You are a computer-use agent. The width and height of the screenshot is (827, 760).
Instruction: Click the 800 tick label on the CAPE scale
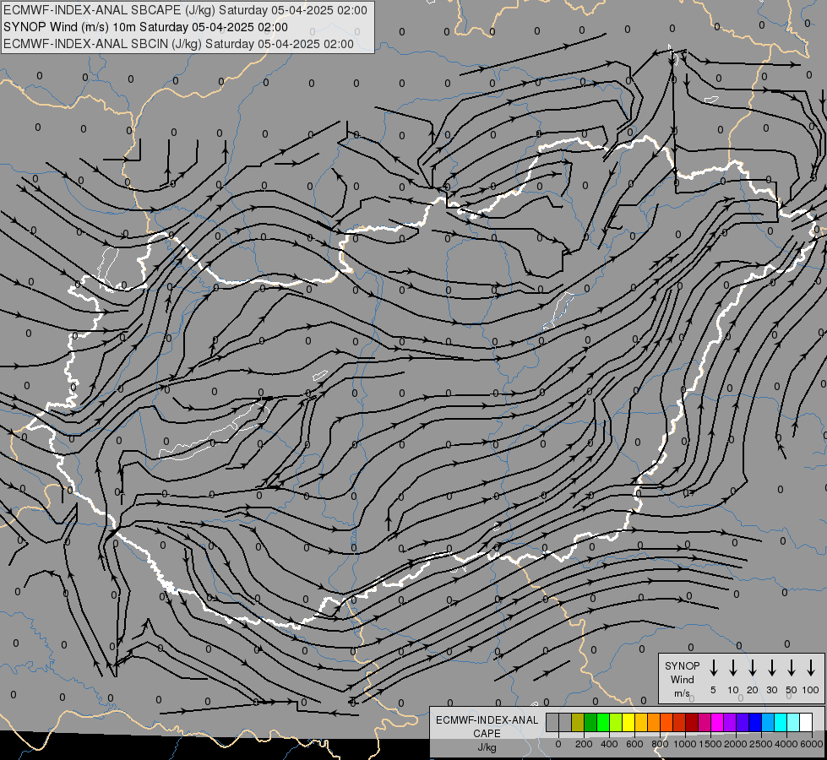(660, 744)
